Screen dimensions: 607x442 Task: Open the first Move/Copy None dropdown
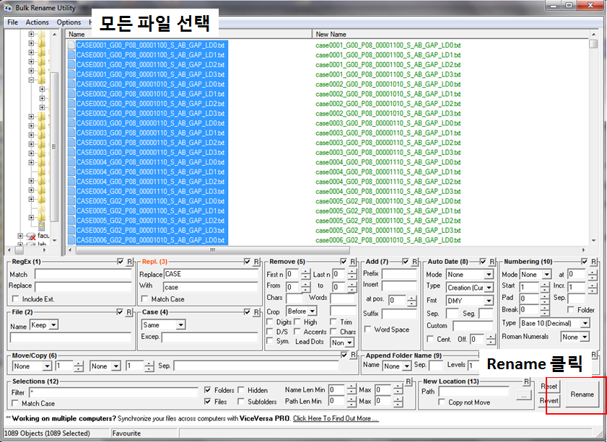[32, 366]
